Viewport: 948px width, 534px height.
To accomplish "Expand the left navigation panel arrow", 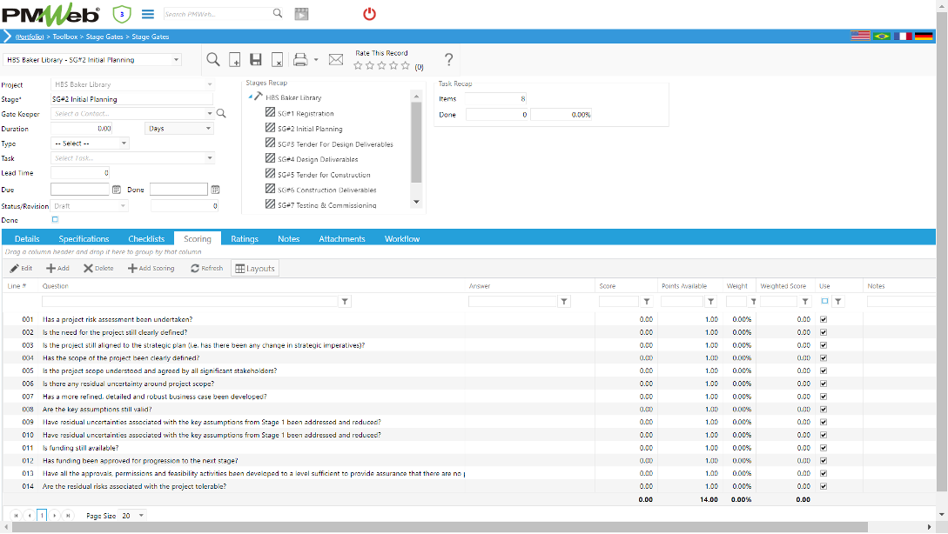I will (x=7, y=37).
